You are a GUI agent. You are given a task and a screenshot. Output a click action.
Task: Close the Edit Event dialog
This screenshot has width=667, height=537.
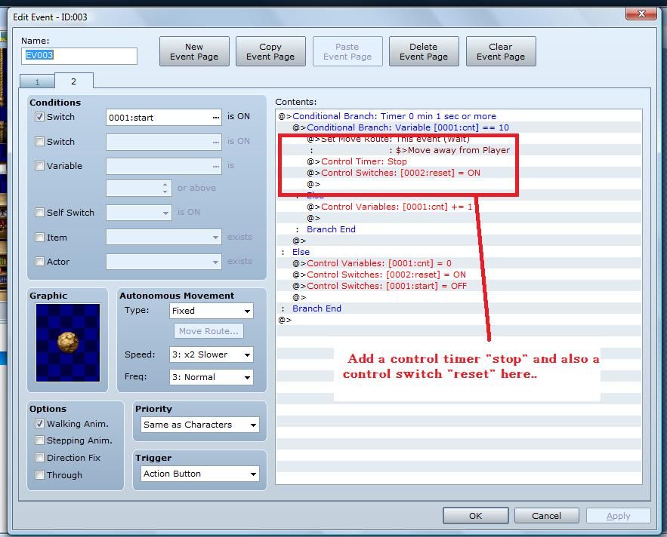pos(641,14)
